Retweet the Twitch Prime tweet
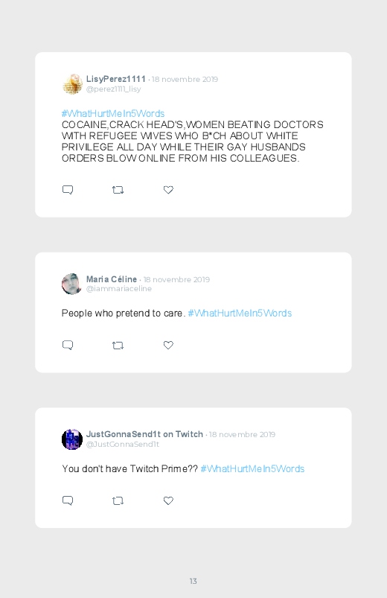Viewport: 387px width, 598px height. [x=118, y=500]
